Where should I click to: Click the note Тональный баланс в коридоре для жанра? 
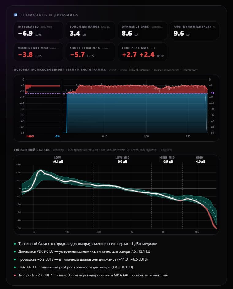click(x=87, y=244)
